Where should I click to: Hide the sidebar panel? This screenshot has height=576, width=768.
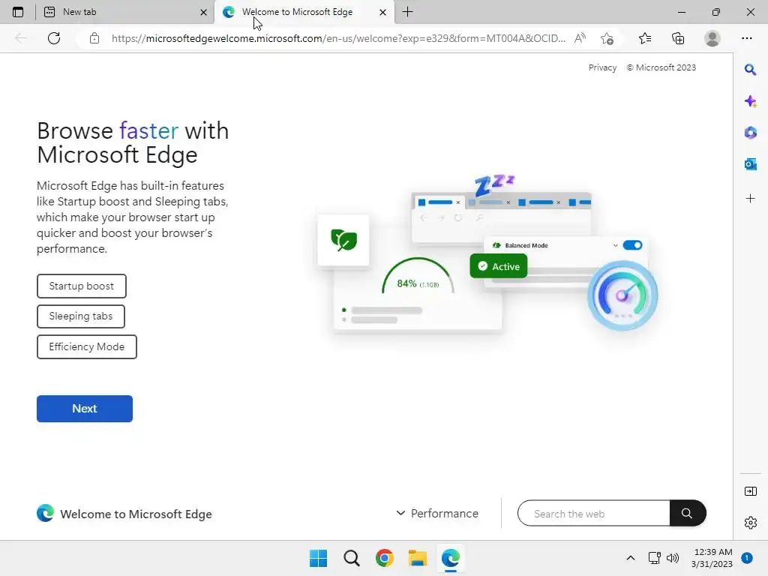coord(750,491)
